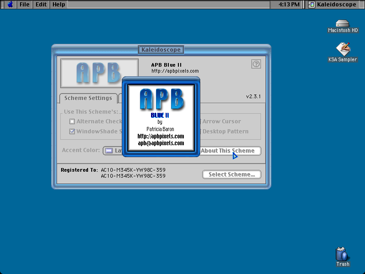This screenshot has width=365, height=274.
Task: Open the Accent Color dropdown
Action: [x=112, y=151]
